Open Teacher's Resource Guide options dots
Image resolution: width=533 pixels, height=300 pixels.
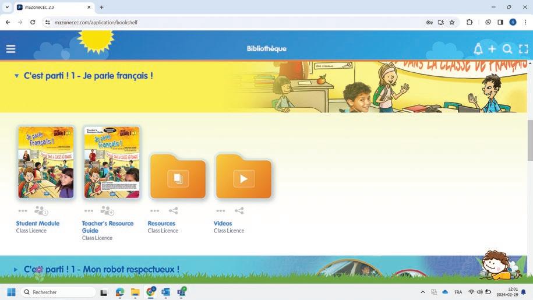[x=89, y=211]
